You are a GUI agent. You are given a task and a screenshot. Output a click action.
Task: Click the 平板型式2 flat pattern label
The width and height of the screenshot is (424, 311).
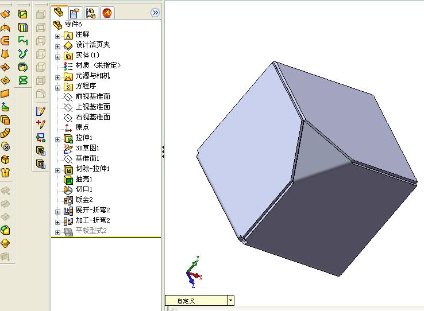point(91,231)
